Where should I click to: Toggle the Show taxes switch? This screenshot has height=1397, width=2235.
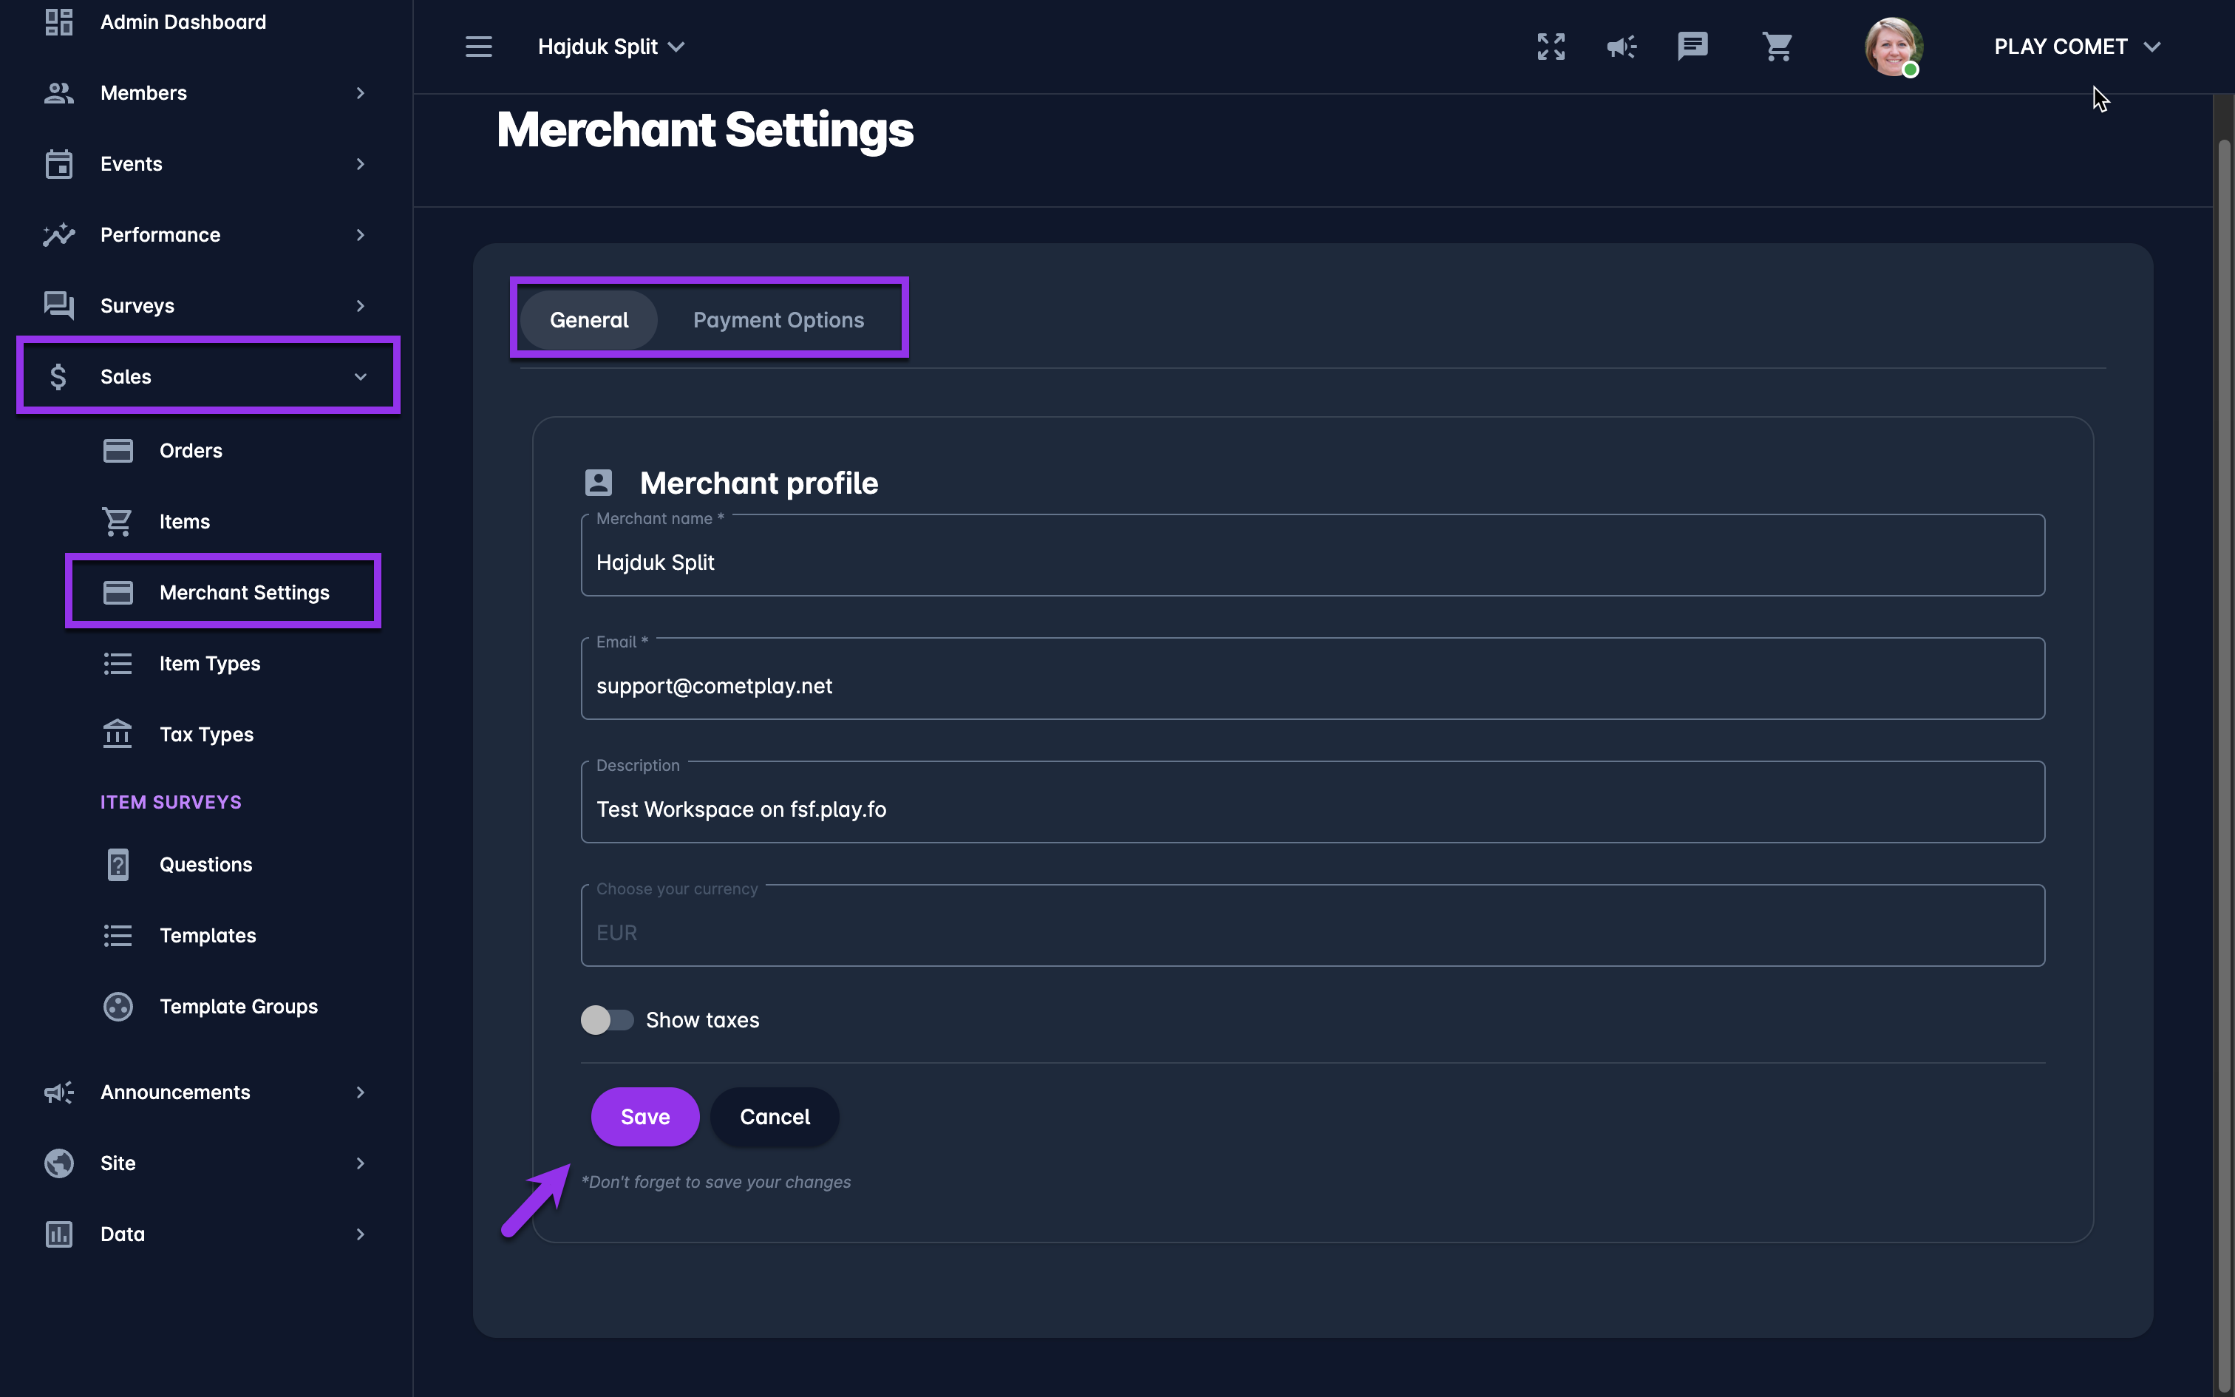607,1020
